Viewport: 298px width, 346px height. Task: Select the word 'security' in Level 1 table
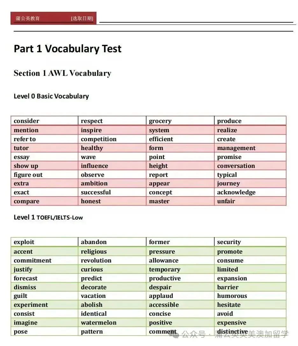229,242
